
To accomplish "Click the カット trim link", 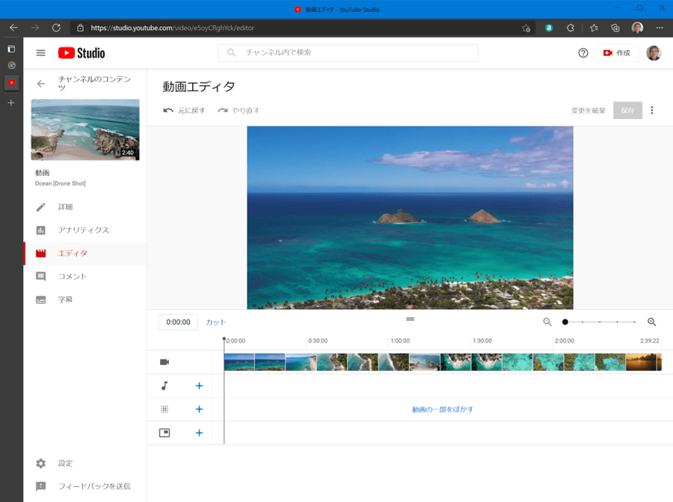I will click(x=215, y=322).
